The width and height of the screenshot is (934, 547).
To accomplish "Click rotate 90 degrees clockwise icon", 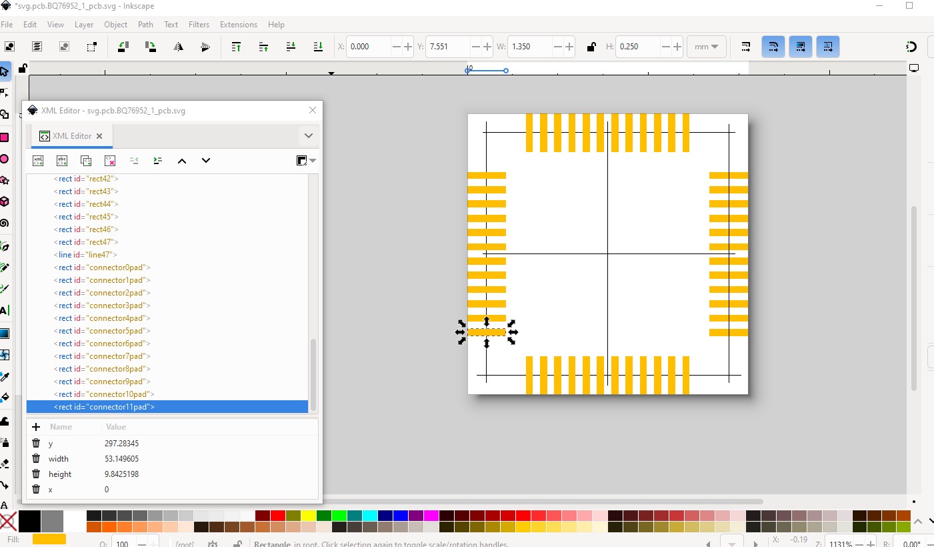I will [151, 47].
